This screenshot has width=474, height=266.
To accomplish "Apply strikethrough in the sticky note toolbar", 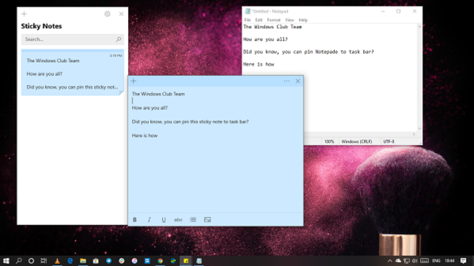I will pyautogui.click(x=178, y=219).
